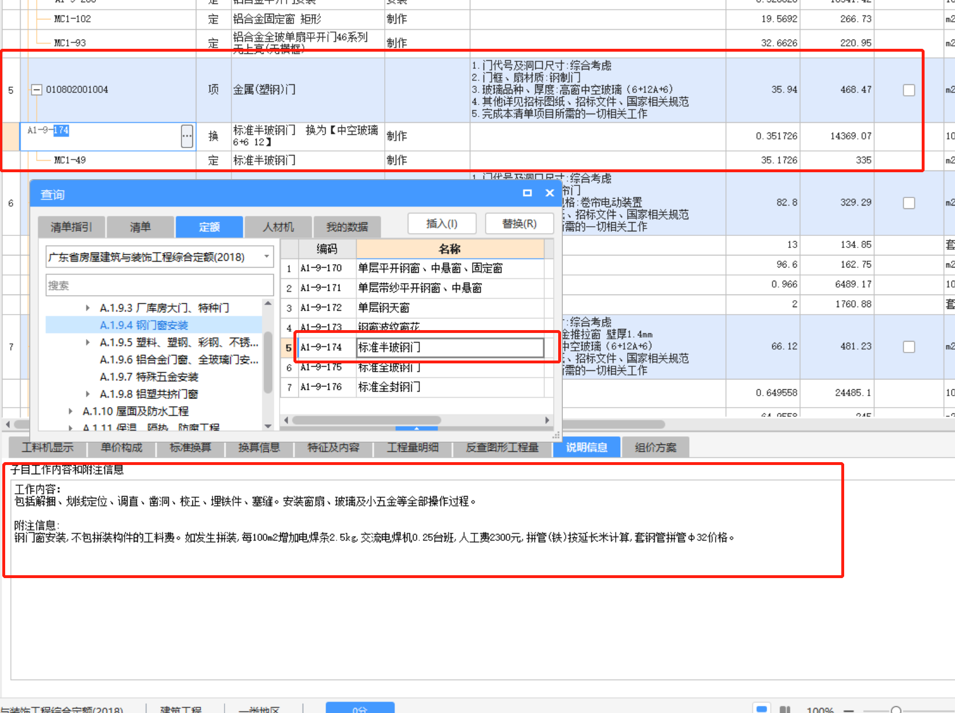Viewport: 955px width, 713px height.
Task: Click the main table scroll-left arrow
Action: (7, 424)
